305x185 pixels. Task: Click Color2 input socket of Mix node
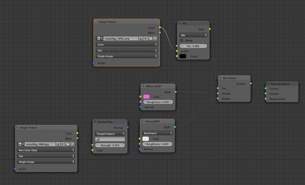(x=177, y=56)
